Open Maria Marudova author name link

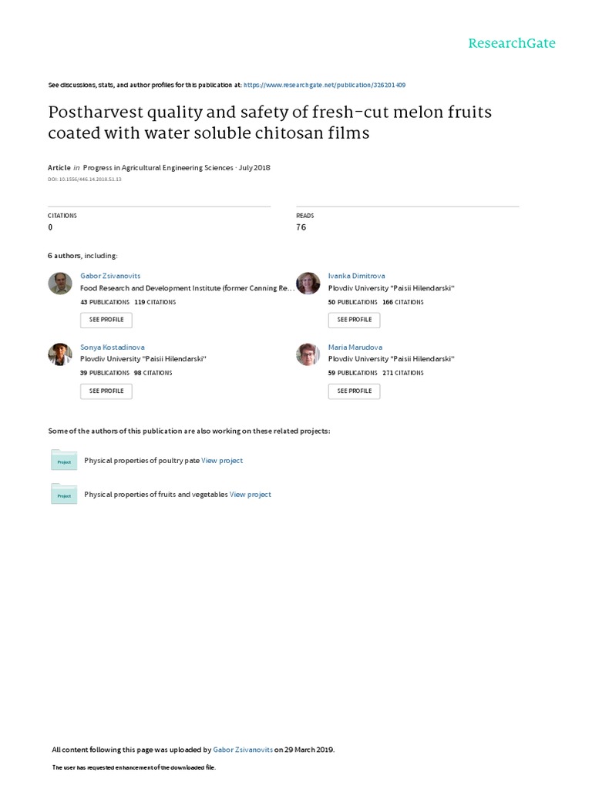(355, 347)
